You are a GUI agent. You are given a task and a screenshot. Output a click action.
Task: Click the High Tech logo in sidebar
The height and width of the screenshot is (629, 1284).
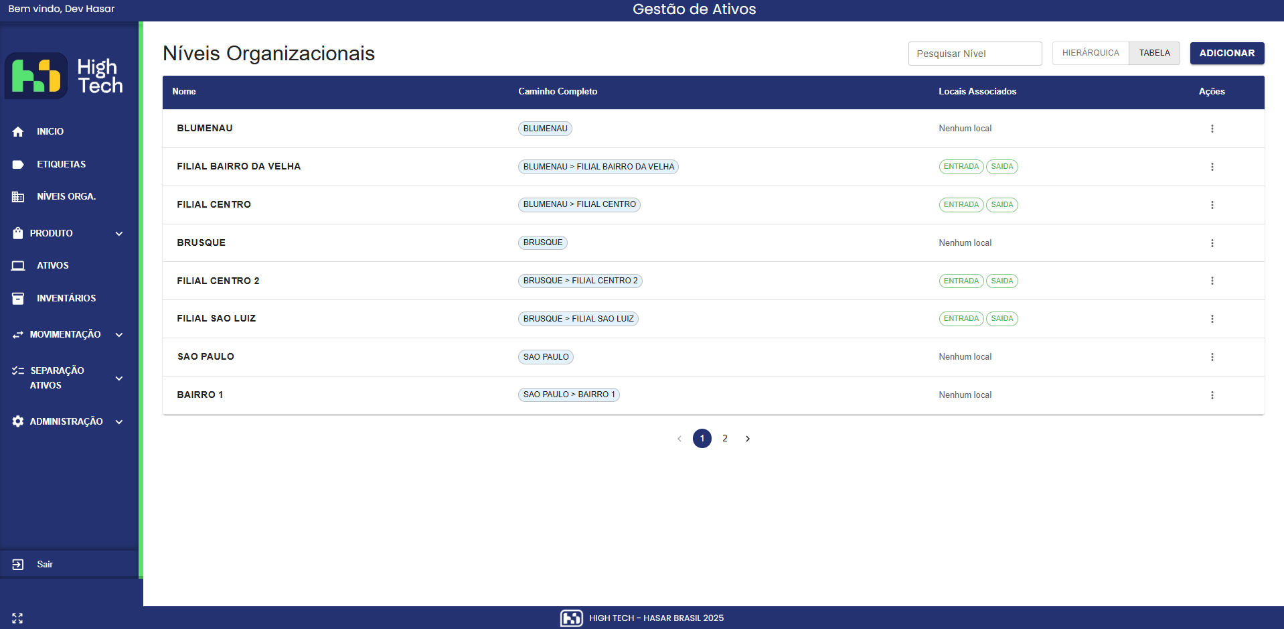point(65,76)
